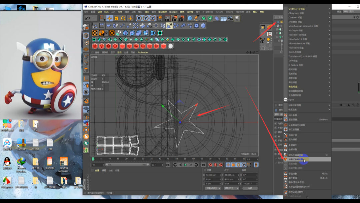
Task: Click the Render View clapperboard icon
Action: [167, 18]
